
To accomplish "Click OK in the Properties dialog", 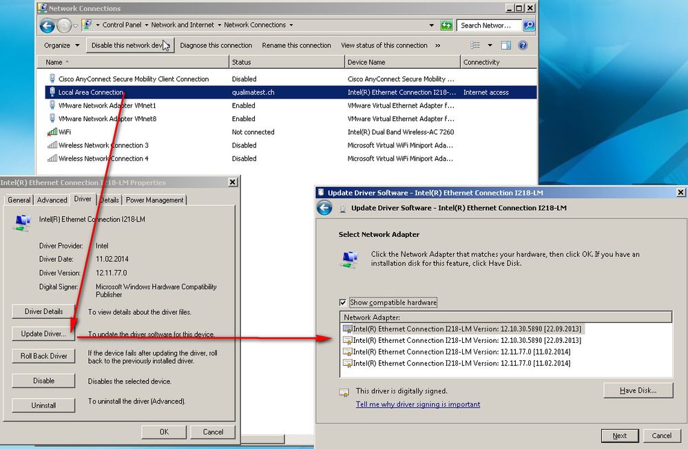I will click(x=164, y=432).
